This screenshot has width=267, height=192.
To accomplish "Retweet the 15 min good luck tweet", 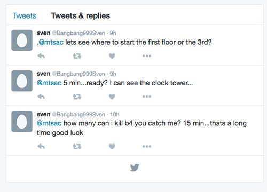I will 77,147.
